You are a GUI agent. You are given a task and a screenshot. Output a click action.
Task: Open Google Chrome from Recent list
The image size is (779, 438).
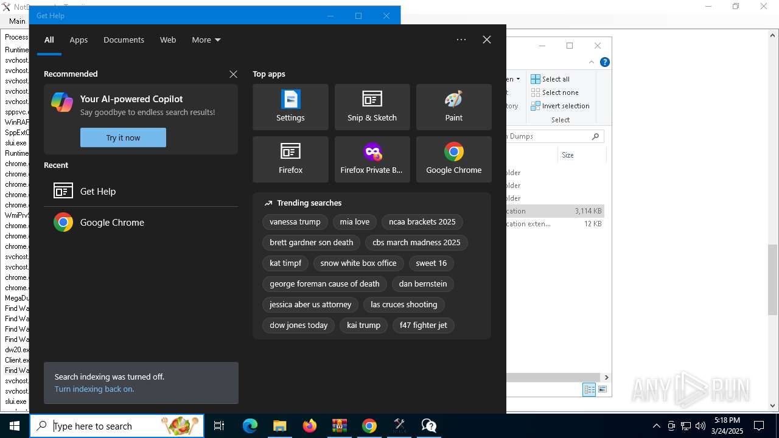(x=141, y=223)
